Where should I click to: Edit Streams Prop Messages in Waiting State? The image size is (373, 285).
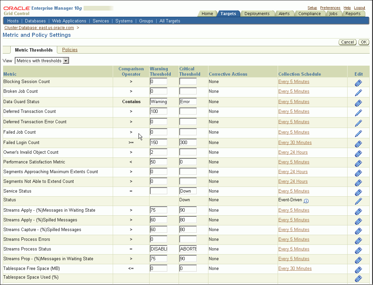[358, 260]
